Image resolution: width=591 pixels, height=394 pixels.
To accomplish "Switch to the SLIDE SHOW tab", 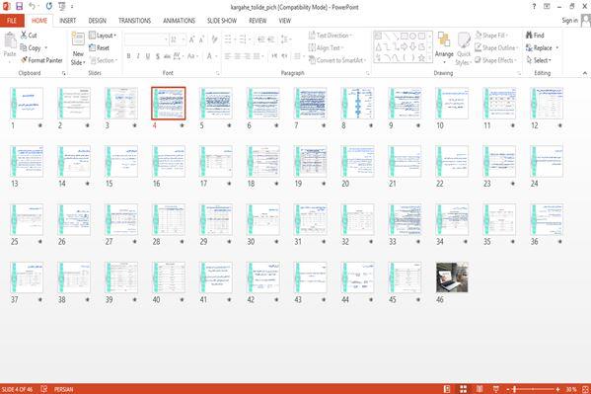I will coord(222,21).
